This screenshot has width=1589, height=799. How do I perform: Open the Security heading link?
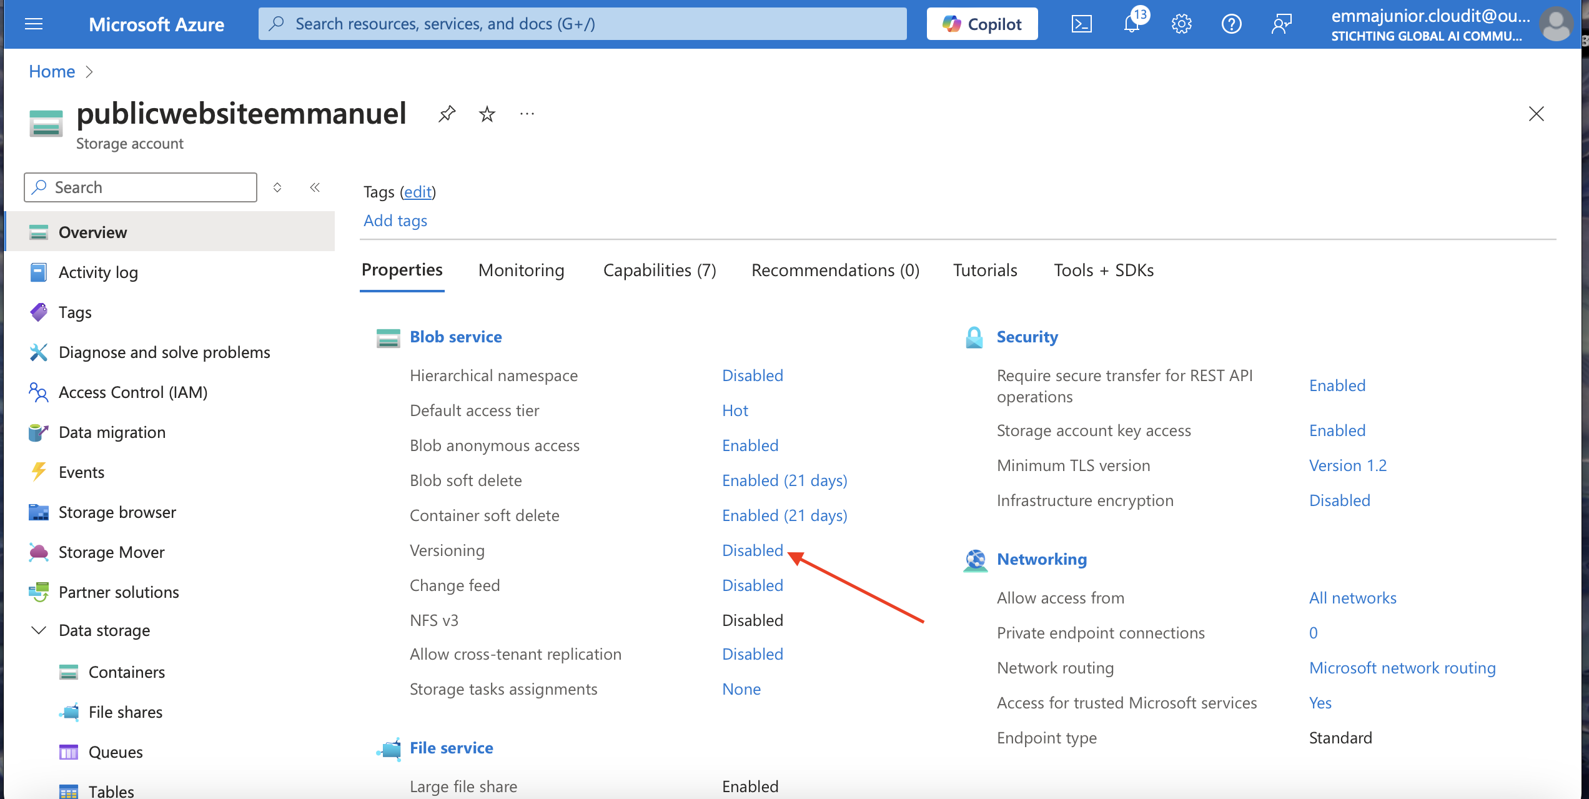[1027, 337]
